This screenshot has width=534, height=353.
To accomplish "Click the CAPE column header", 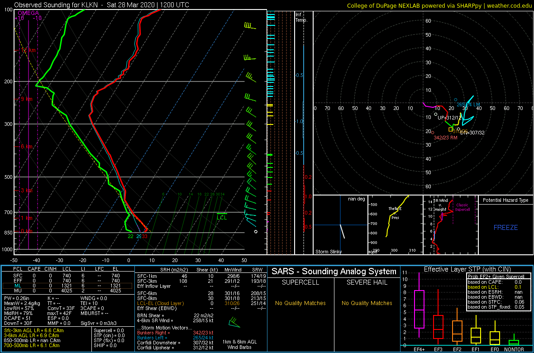I will 34,269.
